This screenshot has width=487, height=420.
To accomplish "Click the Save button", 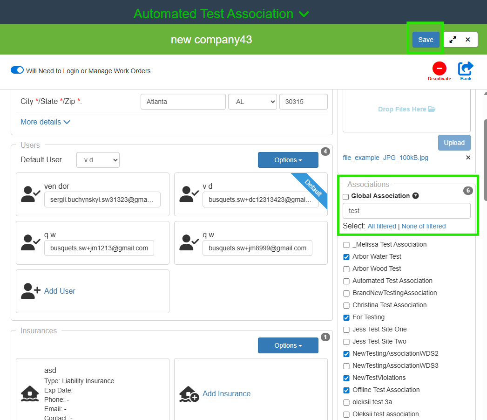I will 426,40.
